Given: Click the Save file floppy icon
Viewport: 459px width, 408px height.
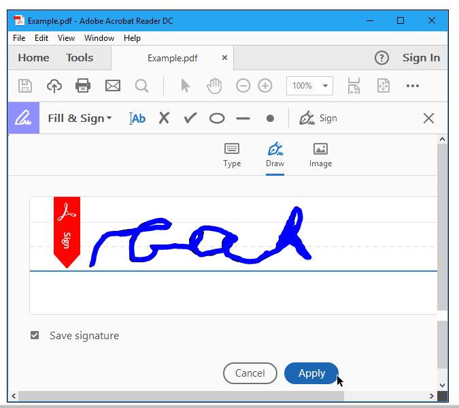Looking at the screenshot, I should coord(25,86).
